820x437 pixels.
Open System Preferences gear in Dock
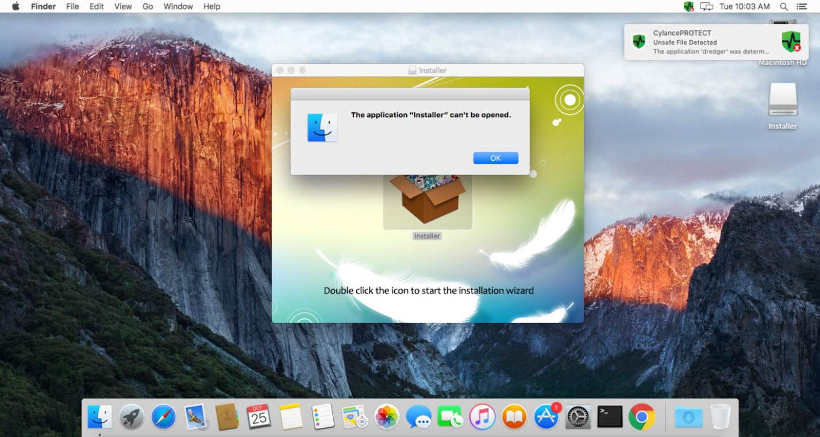[x=578, y=416]
